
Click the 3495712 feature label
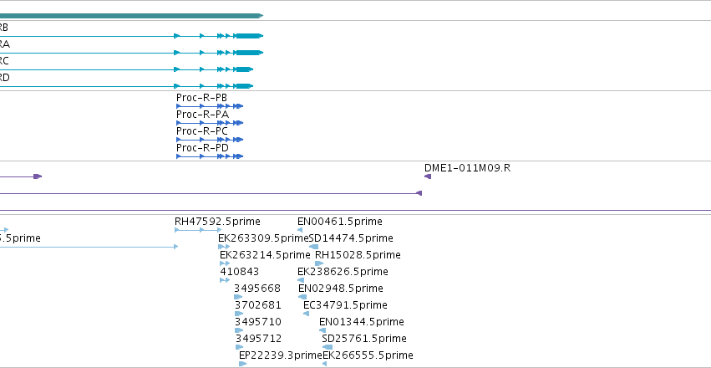pyautogui.click(x=258, y=339)
